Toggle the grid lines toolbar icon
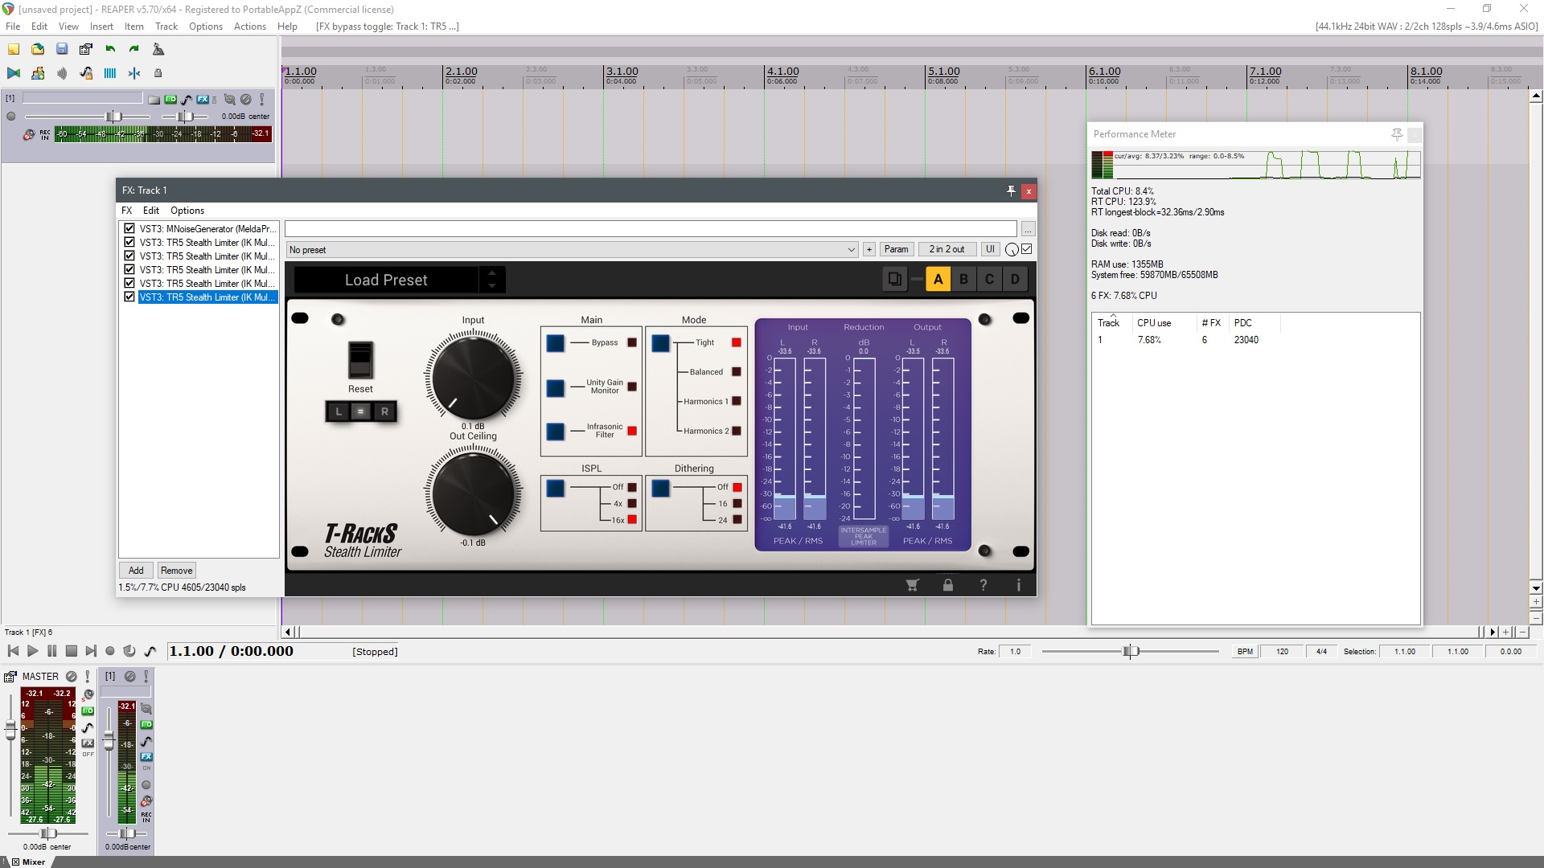The height and width of the screenshot is (868, 1544). (110, 73)
